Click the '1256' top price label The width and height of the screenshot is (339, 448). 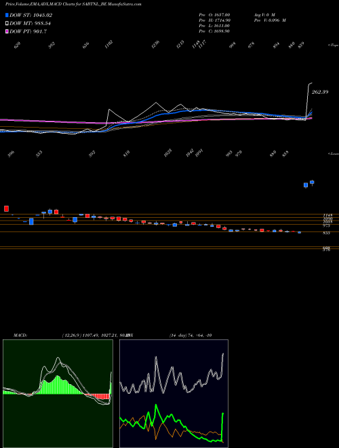(156, 45)
